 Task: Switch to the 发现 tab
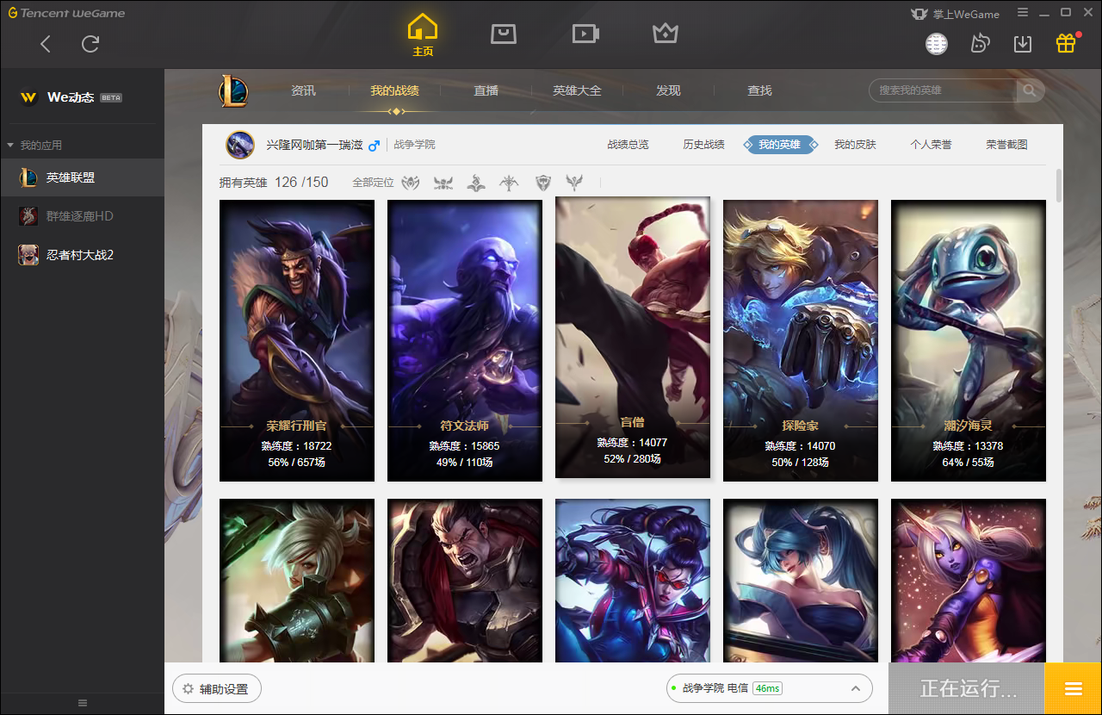[x=668, y=90]
